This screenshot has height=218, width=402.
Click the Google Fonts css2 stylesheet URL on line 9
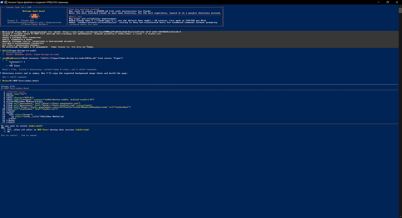tap(64, 107)
